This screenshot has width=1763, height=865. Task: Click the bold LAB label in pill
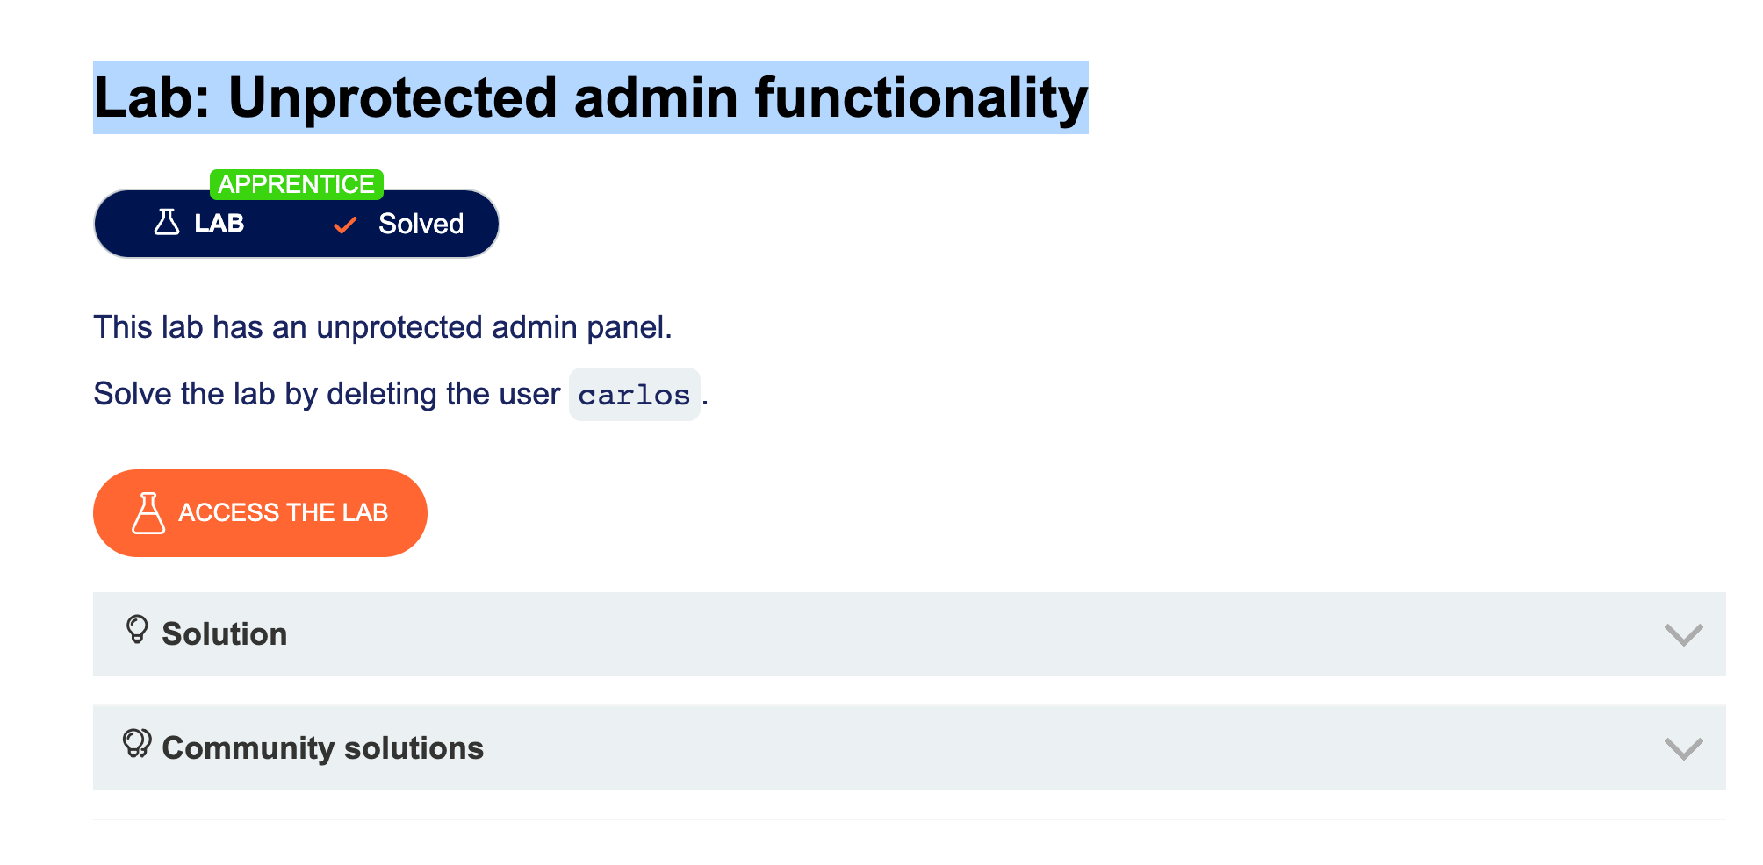219,224
